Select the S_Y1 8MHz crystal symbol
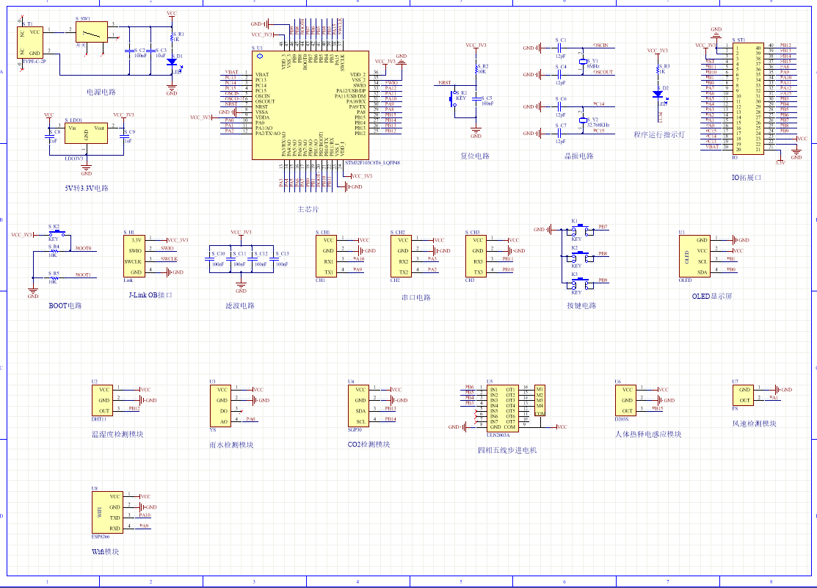 point(583,62)
